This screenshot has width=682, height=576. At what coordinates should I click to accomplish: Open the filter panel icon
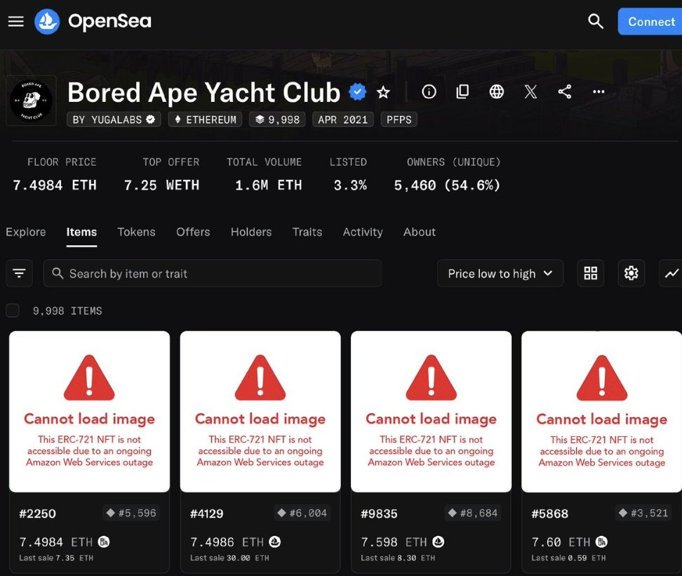click(19, 273)
